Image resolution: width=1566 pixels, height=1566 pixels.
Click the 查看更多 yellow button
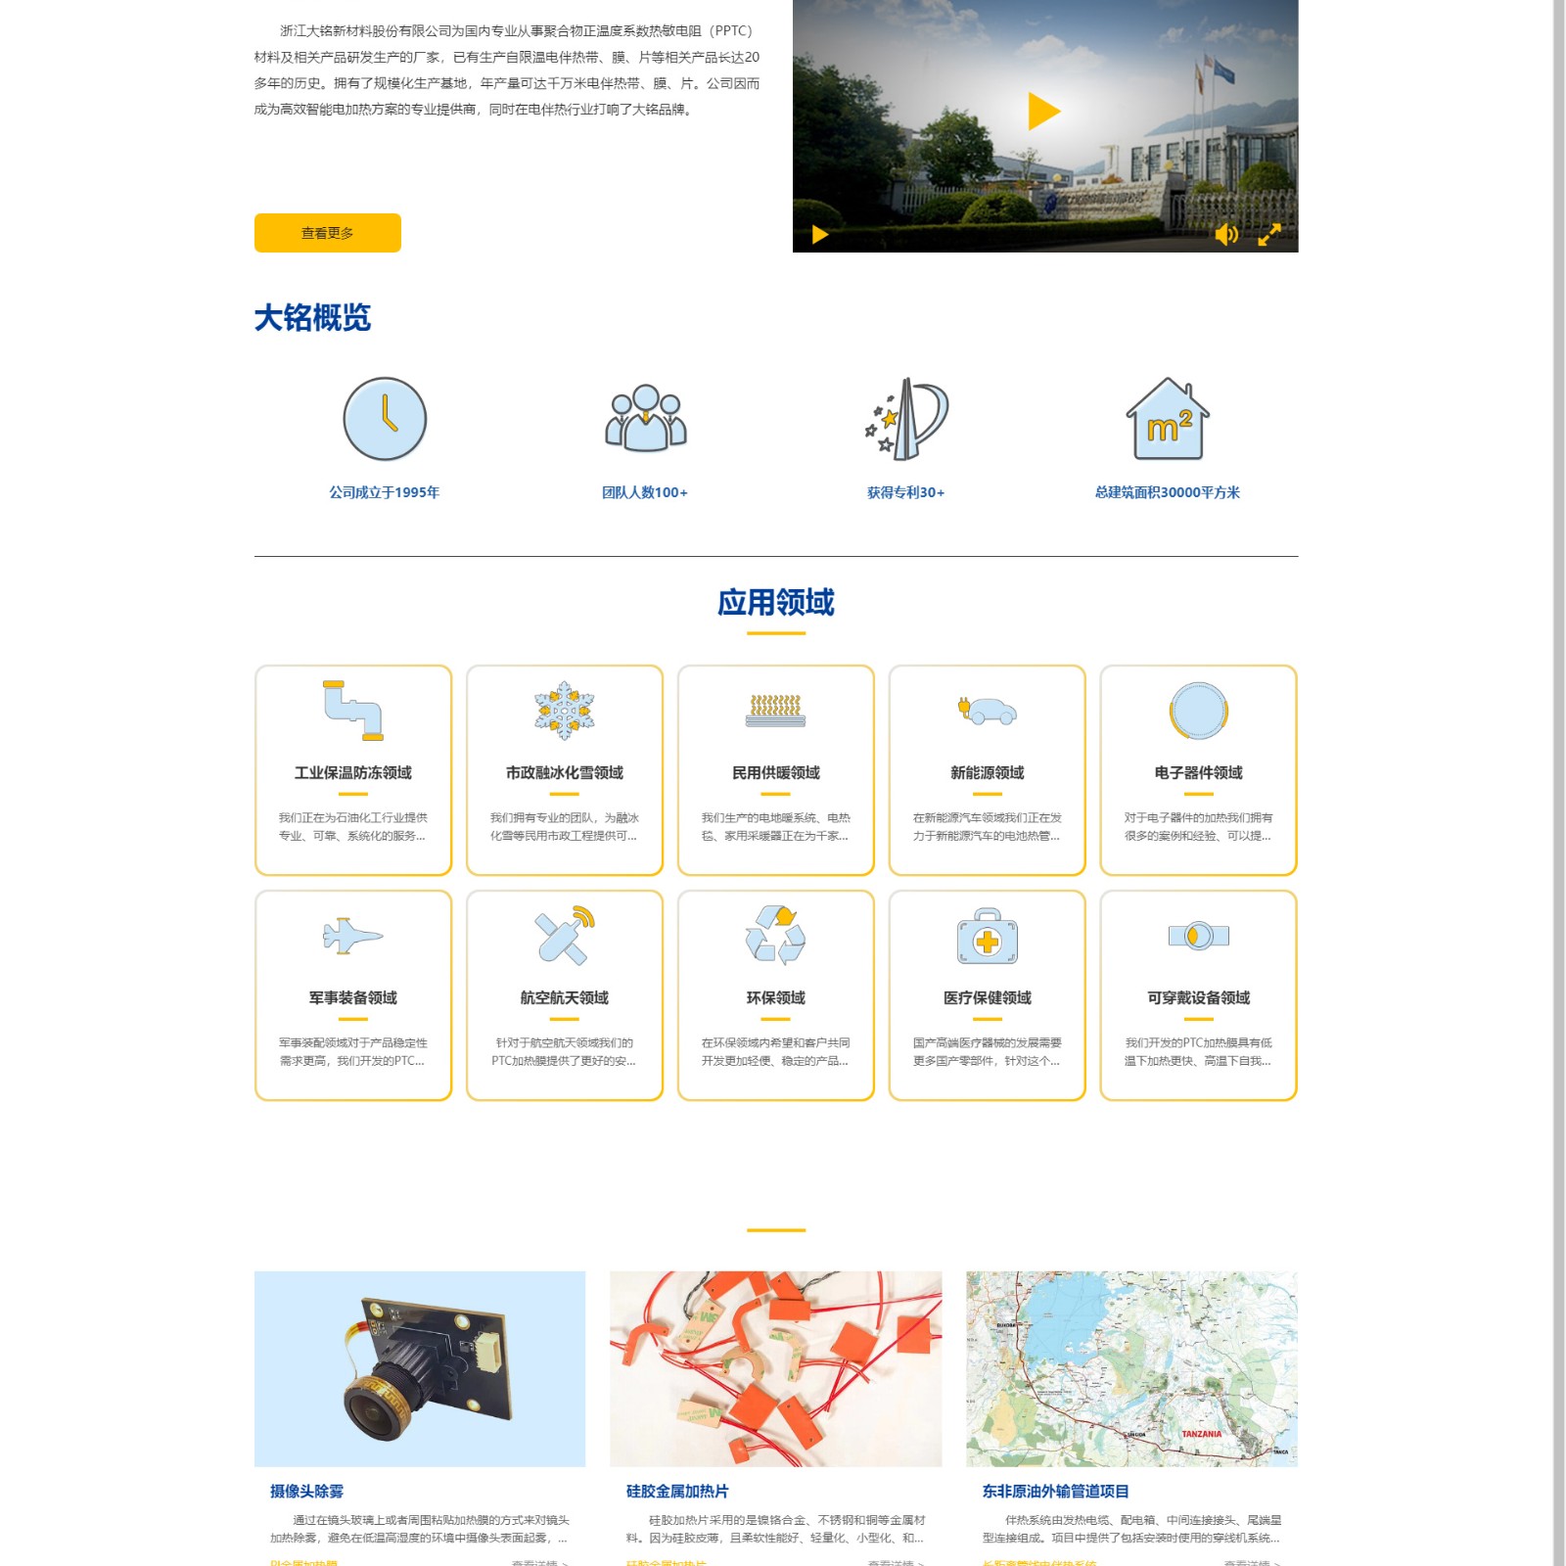(327, 233)
